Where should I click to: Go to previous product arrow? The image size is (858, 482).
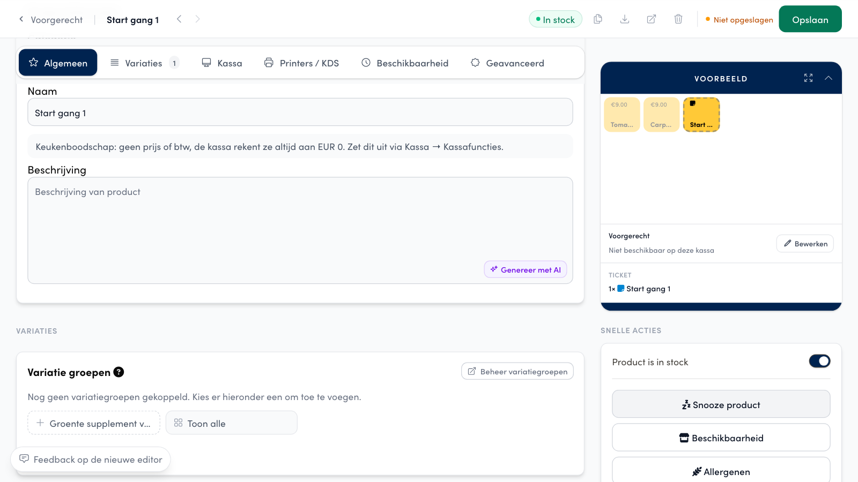point(179,19)
